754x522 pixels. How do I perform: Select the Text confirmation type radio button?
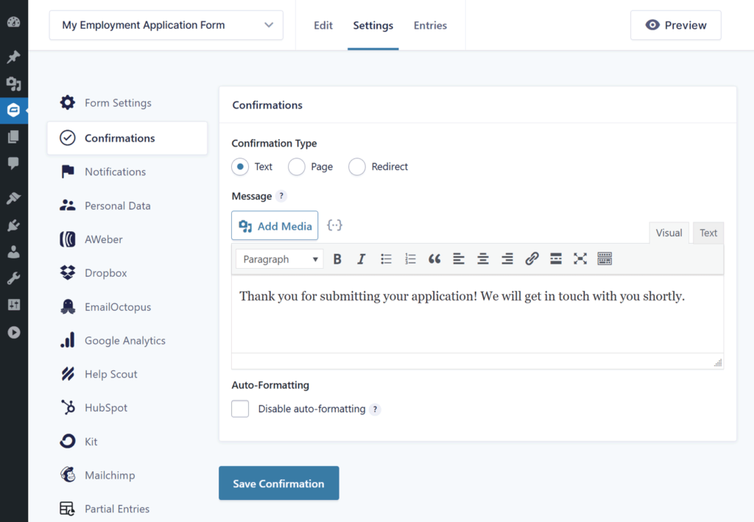240,166
